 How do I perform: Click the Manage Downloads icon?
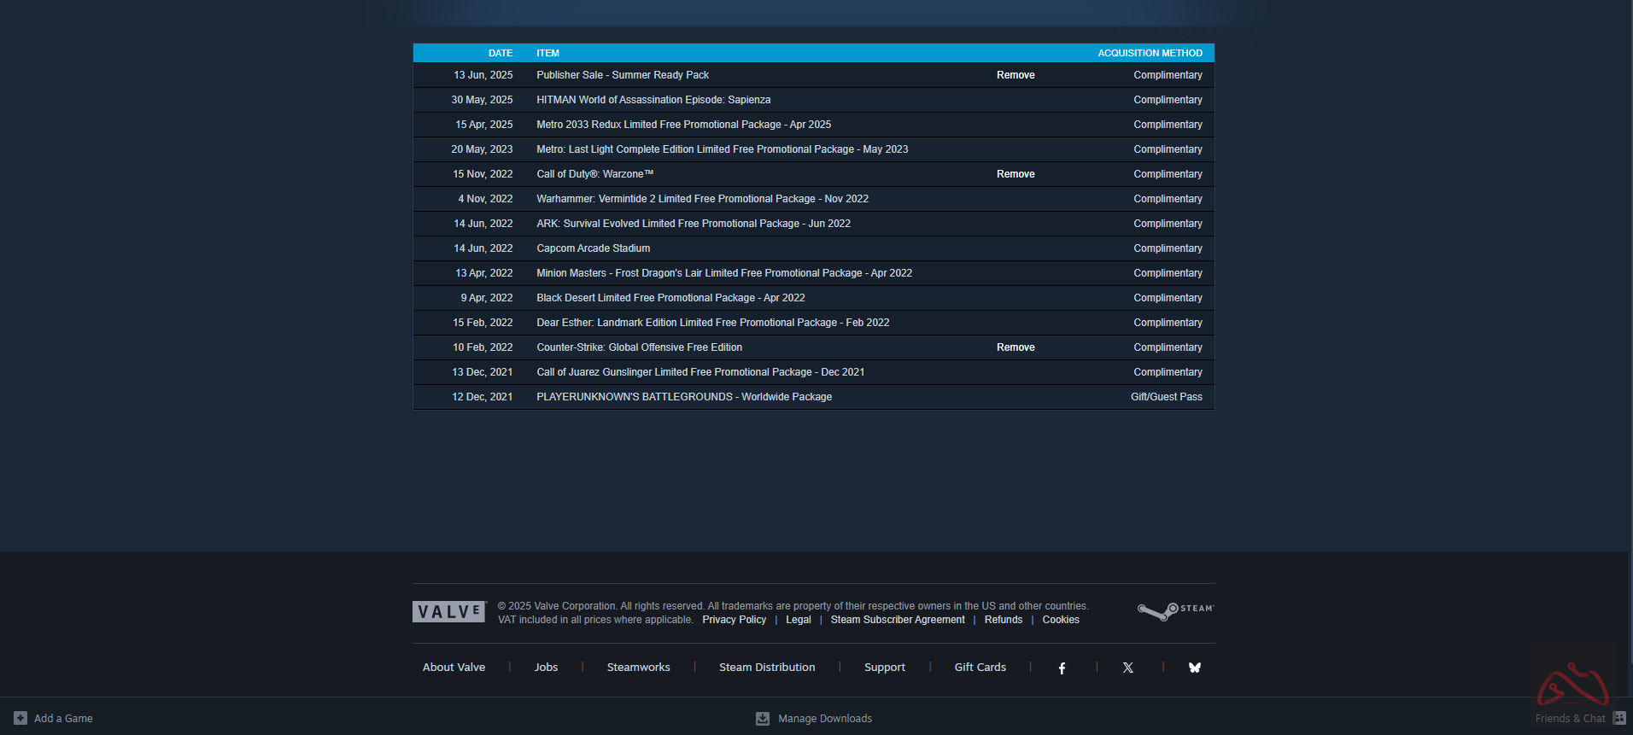763,719
